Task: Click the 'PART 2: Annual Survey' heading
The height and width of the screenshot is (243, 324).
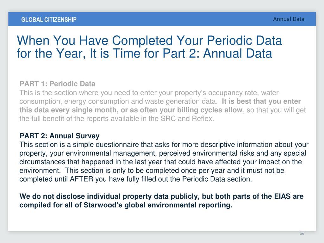Action: click(59, 136)
